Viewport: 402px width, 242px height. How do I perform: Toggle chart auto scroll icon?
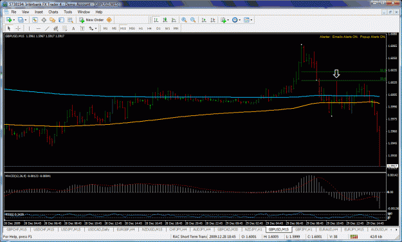pos(204,20)
